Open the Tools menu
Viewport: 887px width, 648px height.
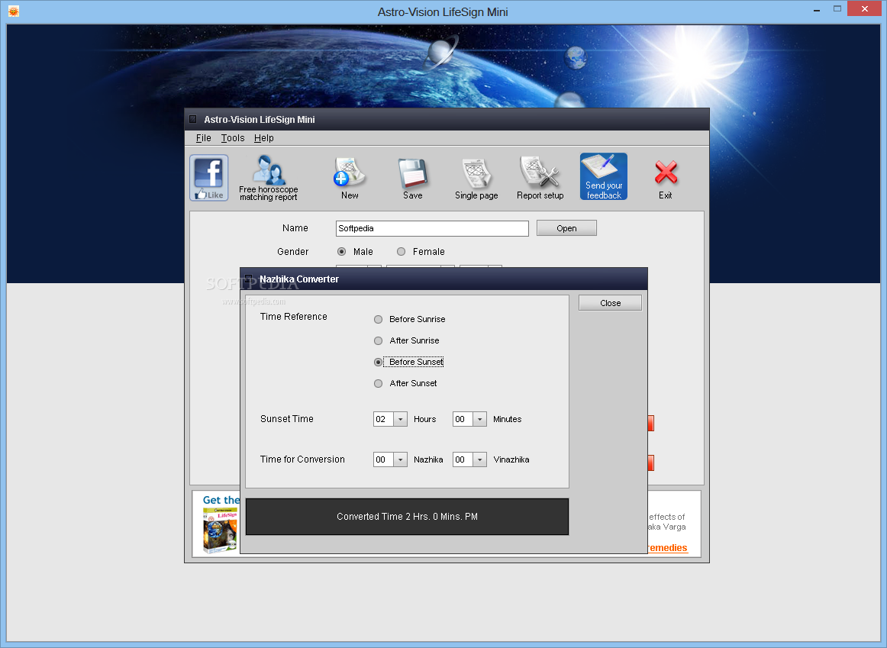[x=233, y=138]
